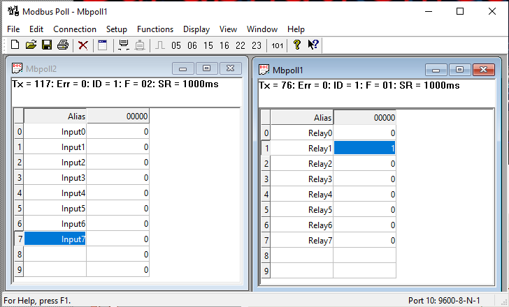
Task: Click function 16 write multiple registers
Action: pos(224,45)
